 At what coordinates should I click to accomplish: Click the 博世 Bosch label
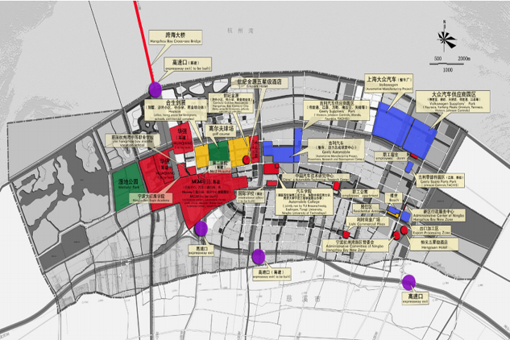pos(394,197)
